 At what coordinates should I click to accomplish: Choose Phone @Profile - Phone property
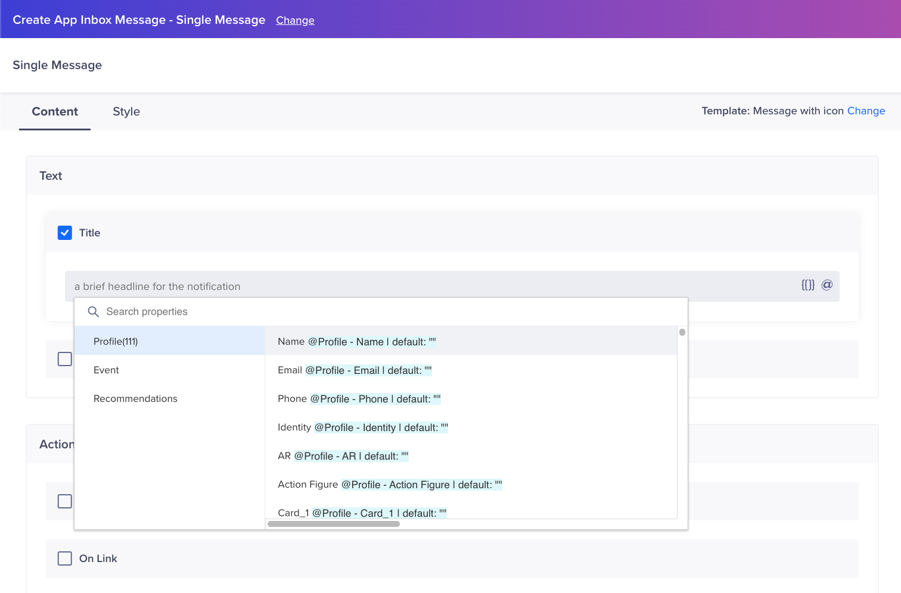[471, 398]
